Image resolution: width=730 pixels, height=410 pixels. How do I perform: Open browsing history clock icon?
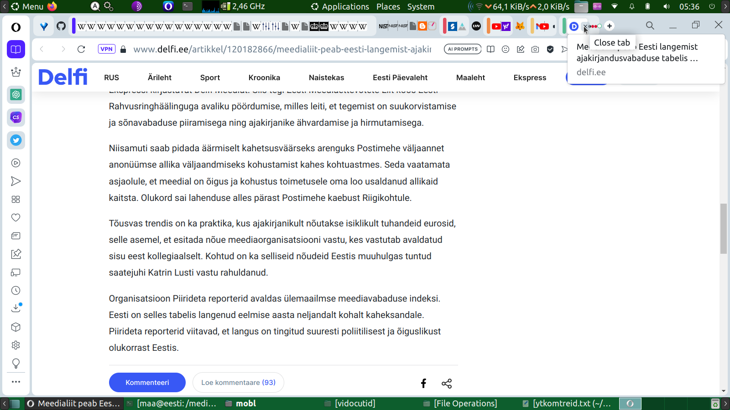[16, 291]
